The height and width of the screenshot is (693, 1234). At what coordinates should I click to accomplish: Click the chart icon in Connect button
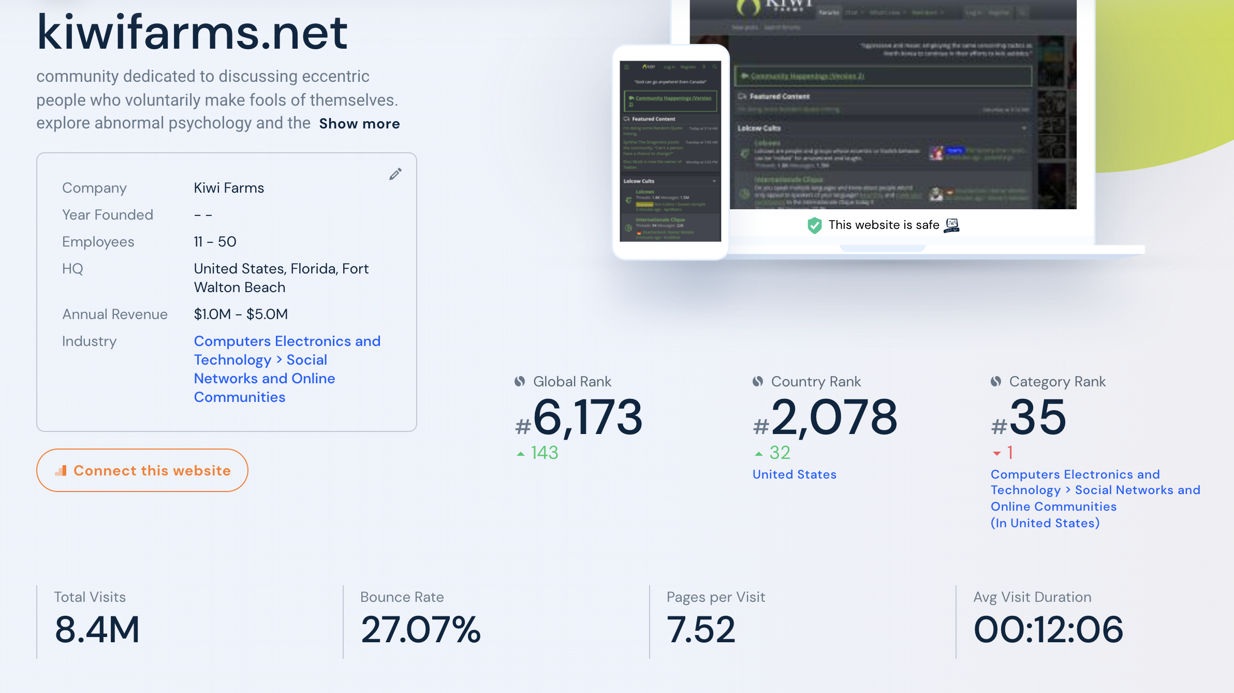point(61,470)
